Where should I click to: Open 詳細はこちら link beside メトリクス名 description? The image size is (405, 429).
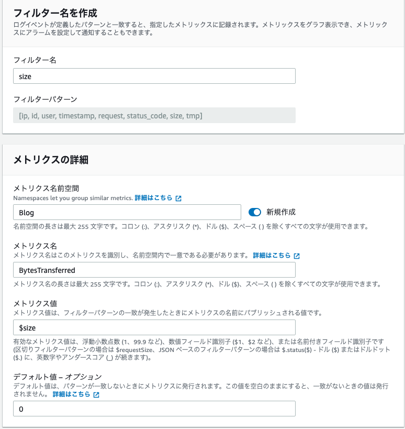point(272,255)
